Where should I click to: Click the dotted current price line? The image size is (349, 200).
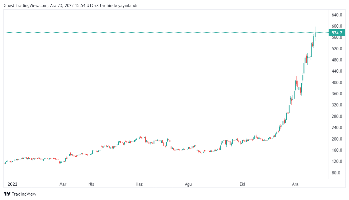click(x=168, y=33)
